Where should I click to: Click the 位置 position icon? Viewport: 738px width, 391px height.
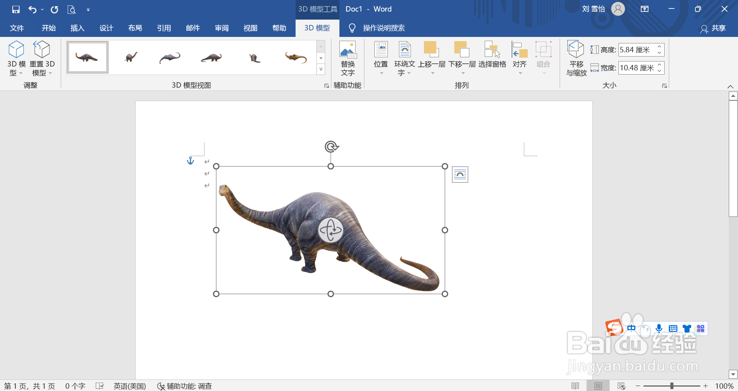[381, 50]
